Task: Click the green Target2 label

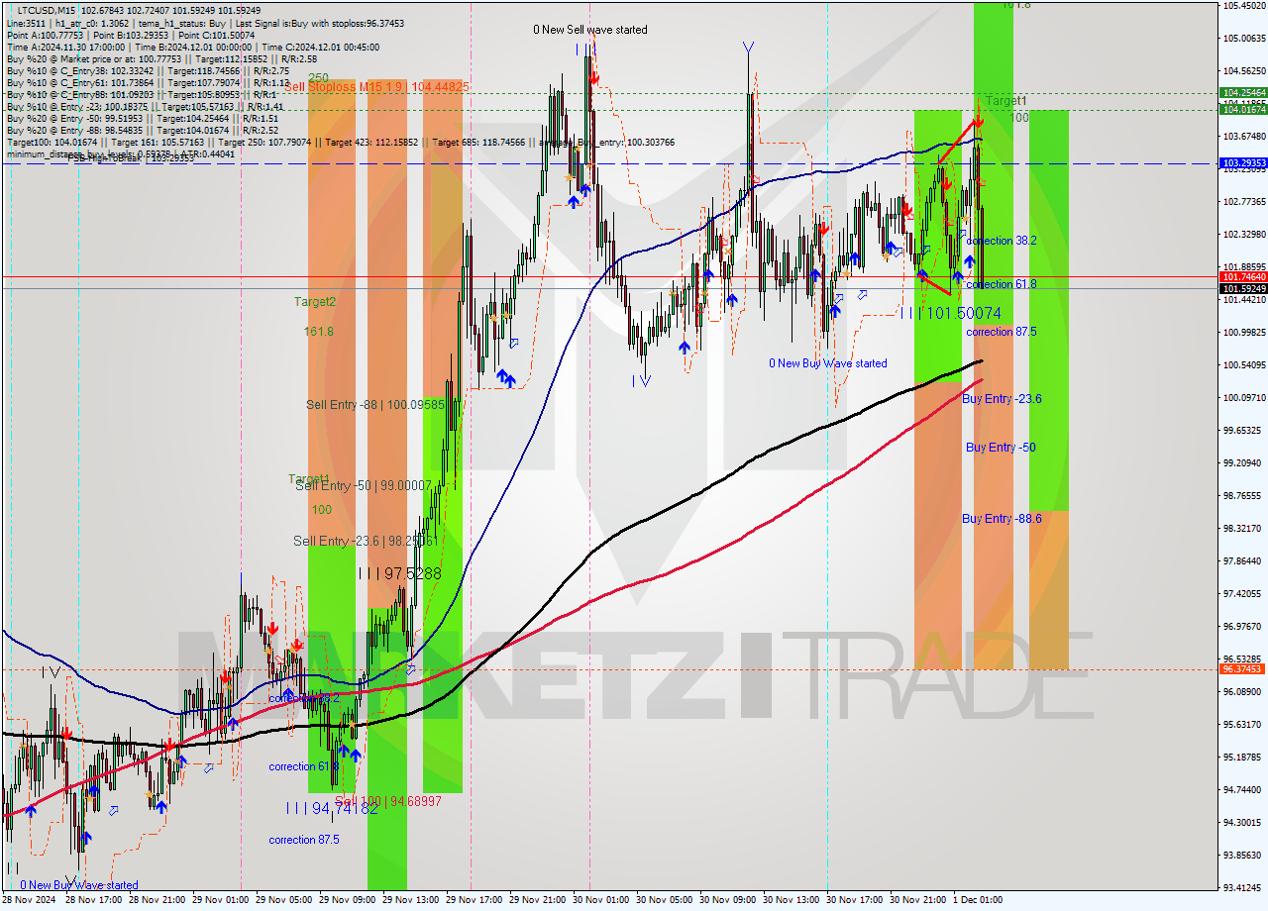Action: [x=315, y=301]
